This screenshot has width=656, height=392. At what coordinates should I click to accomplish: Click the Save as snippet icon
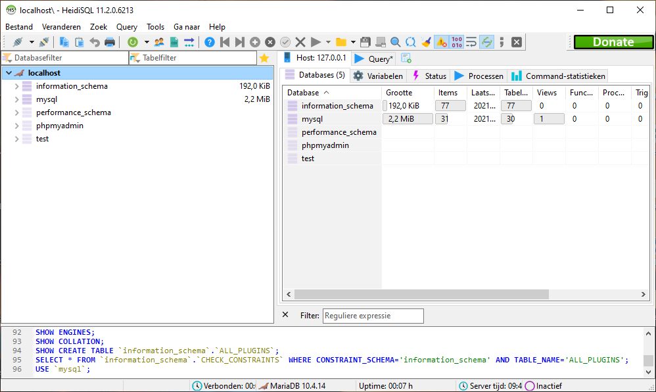pyautogui.click(x=381, y=42)
